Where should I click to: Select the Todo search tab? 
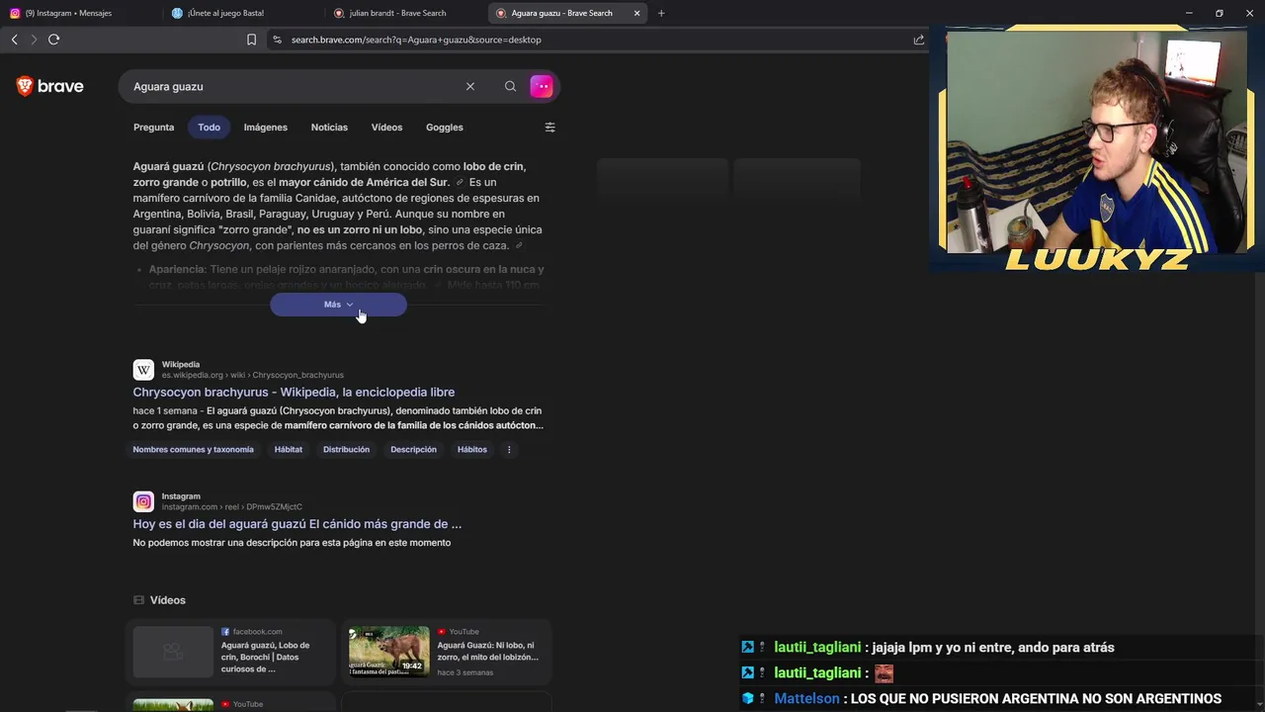point(209,128)
